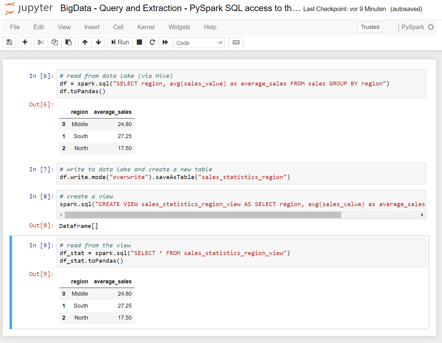
Task: Move selected cell up arrow
Action: (x=85, y=42)
